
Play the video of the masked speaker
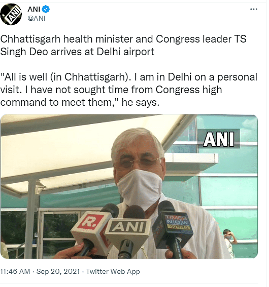point(129,186)
